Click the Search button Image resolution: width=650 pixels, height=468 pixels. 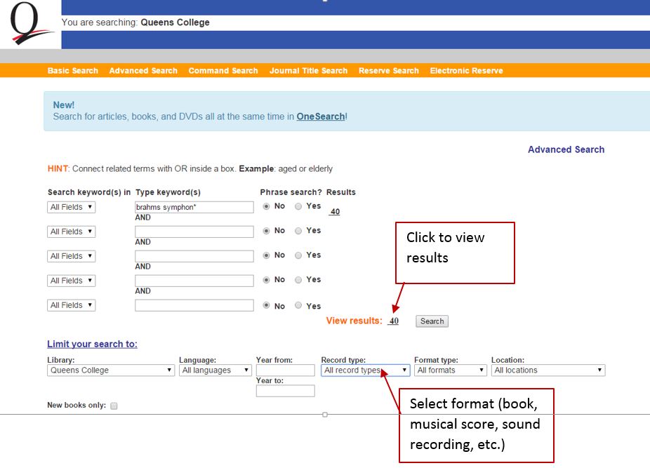click(432, 321)
